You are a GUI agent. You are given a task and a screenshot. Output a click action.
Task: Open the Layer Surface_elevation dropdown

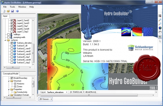tap(67, 92)
